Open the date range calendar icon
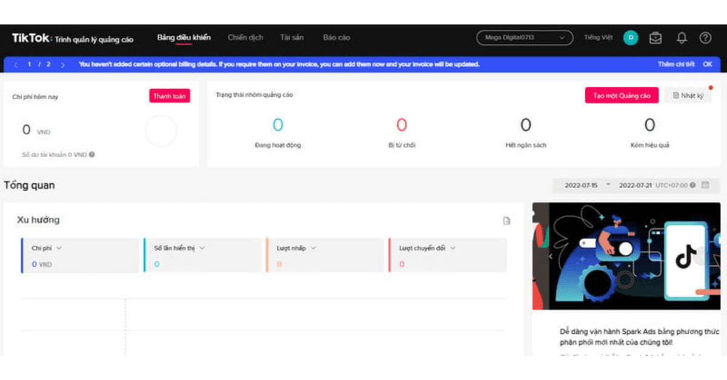Viewport: 727px width, 380px height. pyautogui.click(x=705, y=185)
